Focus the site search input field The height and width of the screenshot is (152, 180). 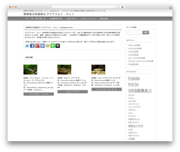pyautogui.click(x=134, y=32)
